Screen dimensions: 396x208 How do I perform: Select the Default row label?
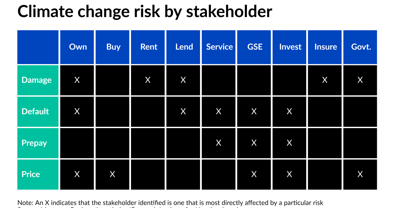(x=35, y=111)
